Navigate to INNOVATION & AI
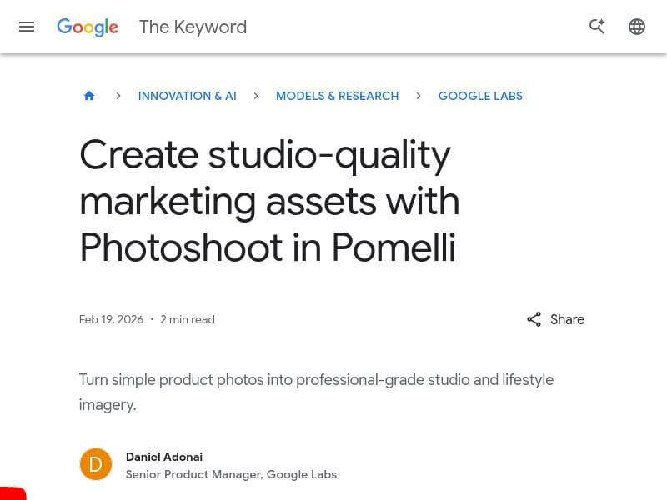This screenshot has height=500, width=667. click(x=187, y=96)
